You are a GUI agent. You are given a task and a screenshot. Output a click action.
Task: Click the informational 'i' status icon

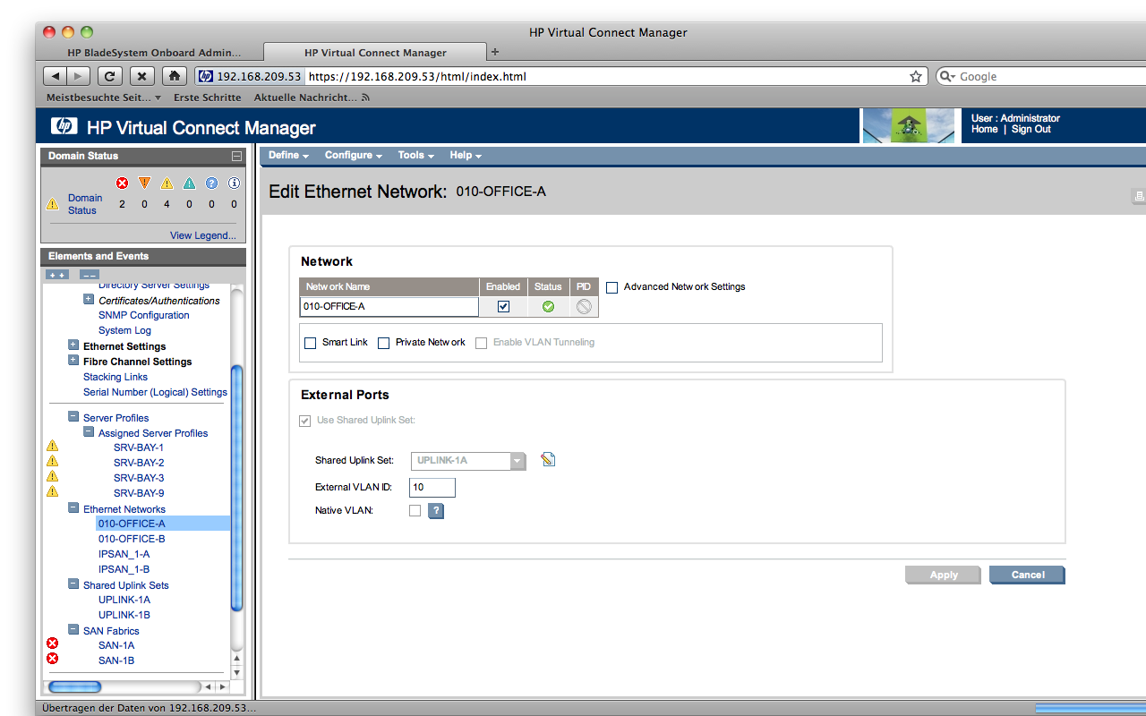[x=234, y=183]
